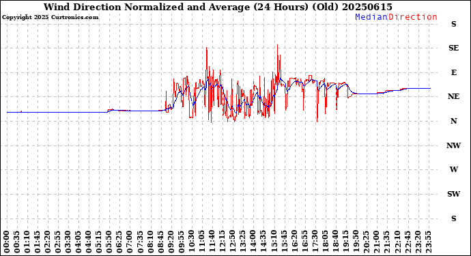471x256 pixels.
Task: Click the 10:30 time axis label
Action: (192, 242)
